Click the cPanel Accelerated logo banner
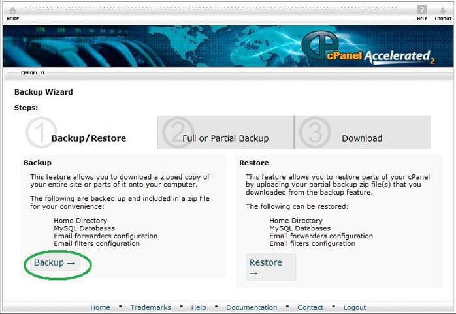456x314 pixels. tap(368, 48)
